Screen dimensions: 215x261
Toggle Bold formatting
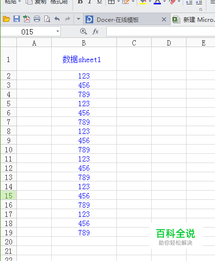80,1
